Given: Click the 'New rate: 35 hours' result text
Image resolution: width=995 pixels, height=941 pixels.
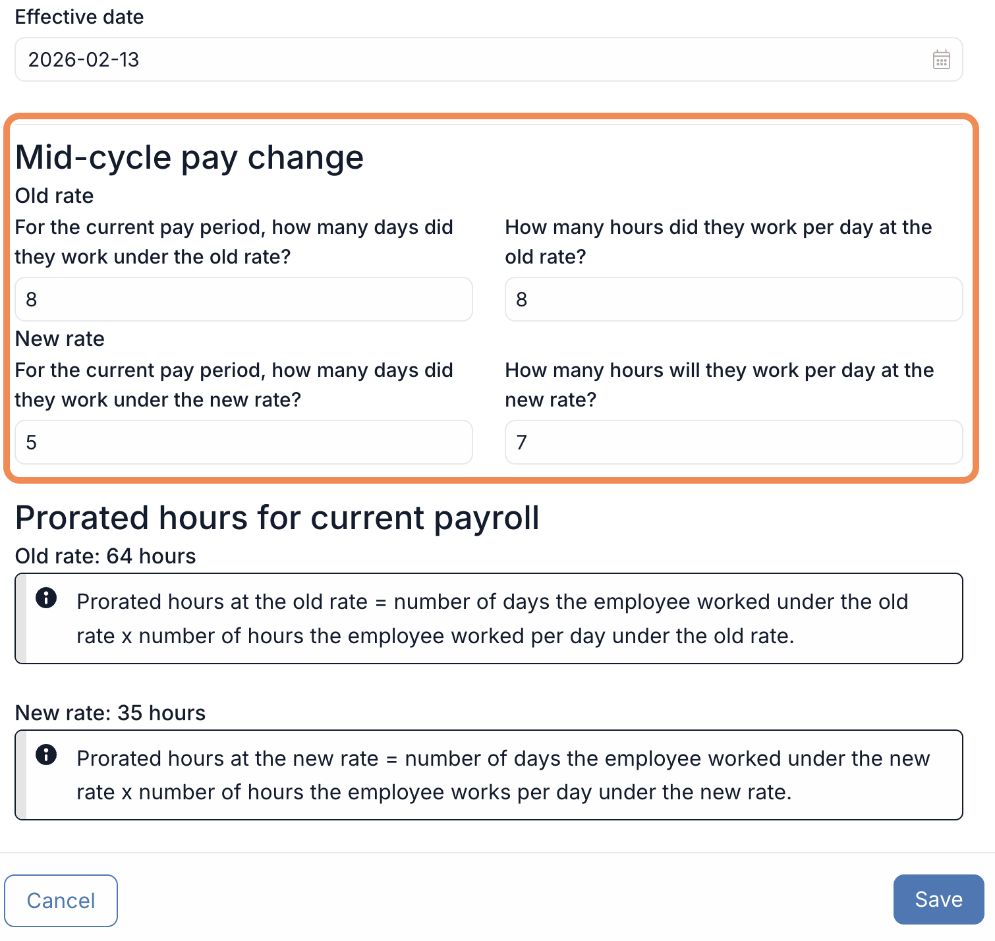Looking at the screenshot, I should tap(111, 713).
